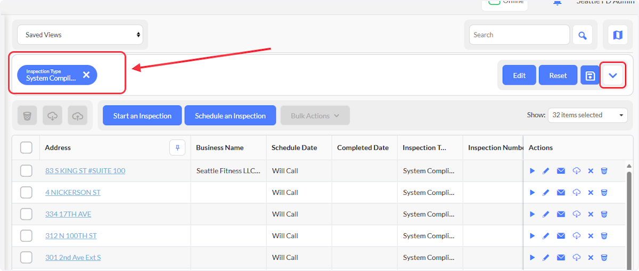Save the view with floppy disk icon
This screenshot has width=639, height=271.
point(590,76)
